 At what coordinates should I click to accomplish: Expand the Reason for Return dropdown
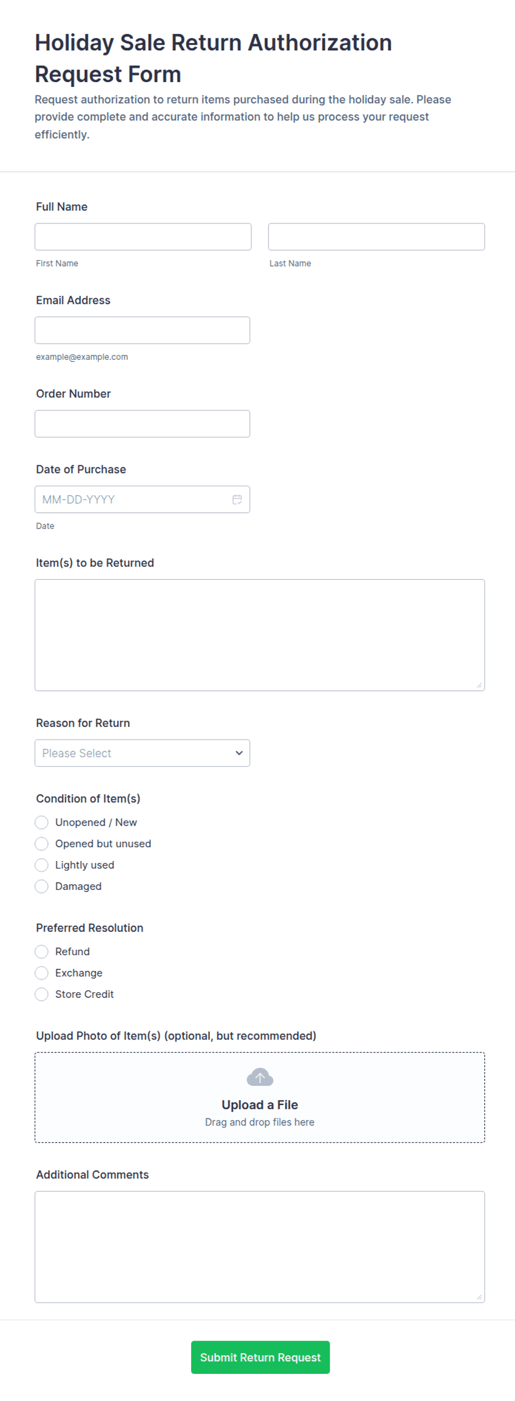click(x=142, y=753)
